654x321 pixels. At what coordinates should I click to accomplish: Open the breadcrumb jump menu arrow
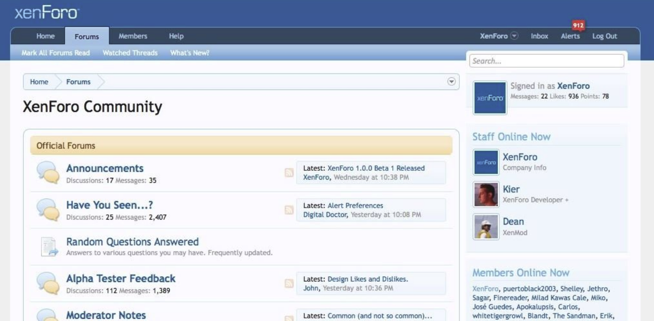[451, 82]
